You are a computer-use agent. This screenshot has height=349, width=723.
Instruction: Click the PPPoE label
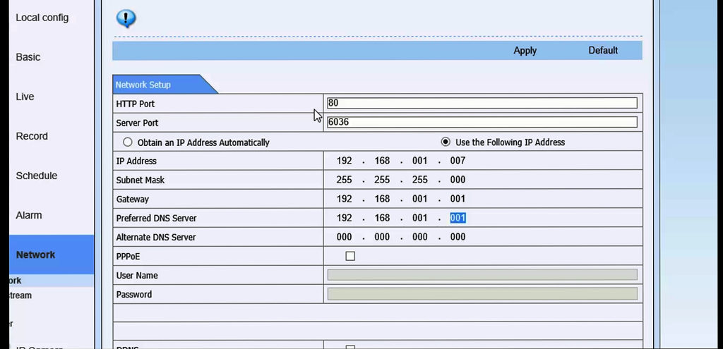pos(129,257)
